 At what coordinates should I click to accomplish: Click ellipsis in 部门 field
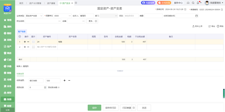116,16
